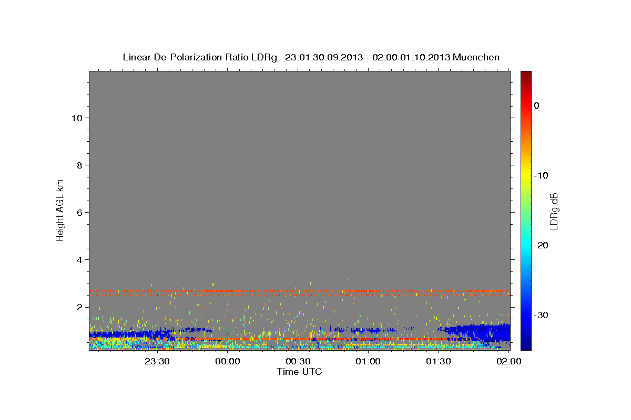Viewport: 631px width, 420px height.
Task: Click the yellow section of the colorbar
Action: (x=526, y=173)
